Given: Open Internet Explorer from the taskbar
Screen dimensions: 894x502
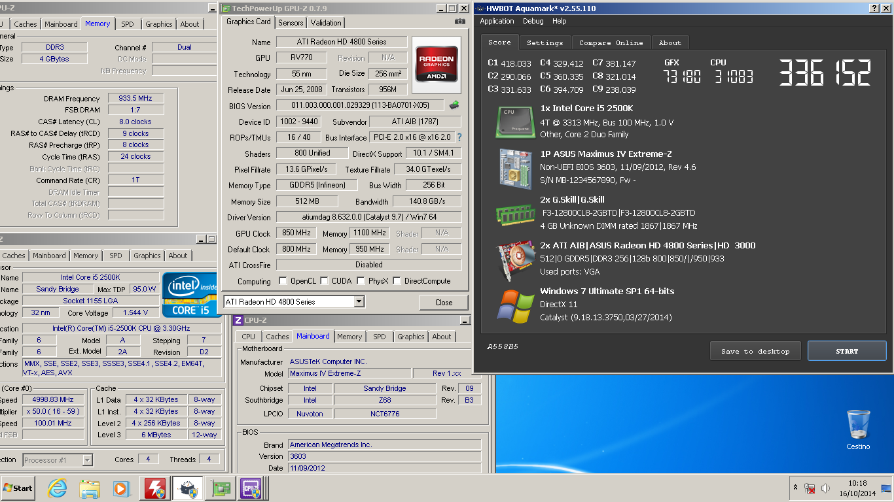Looking at the screenshot, I should click(x=58, y=488).
